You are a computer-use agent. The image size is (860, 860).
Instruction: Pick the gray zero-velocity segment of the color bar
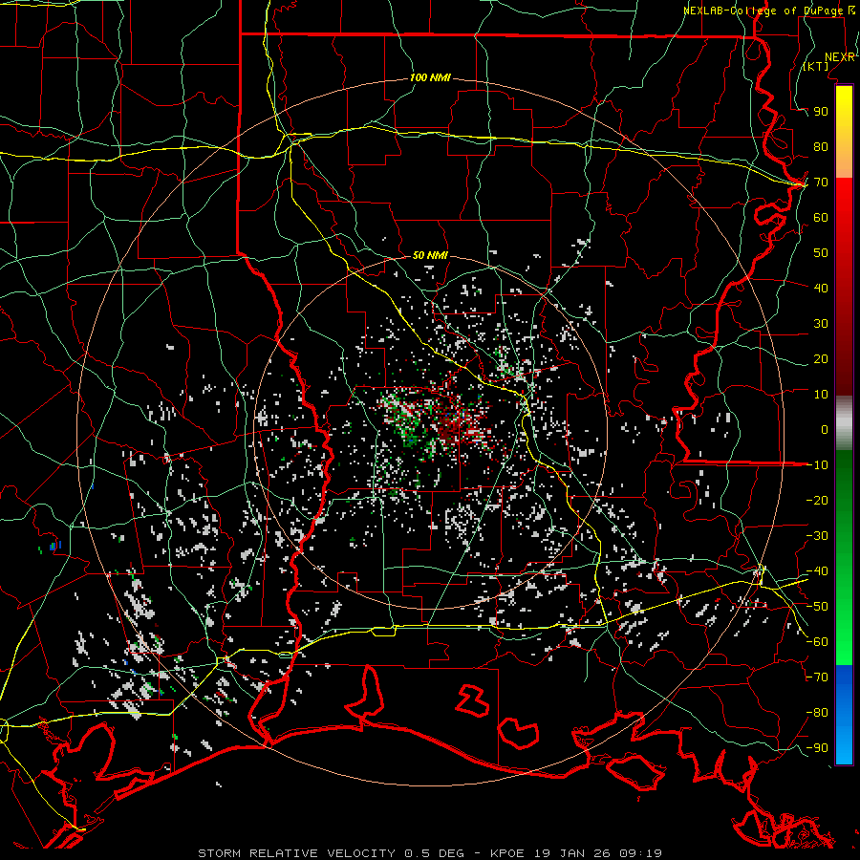tap(844, 423)
